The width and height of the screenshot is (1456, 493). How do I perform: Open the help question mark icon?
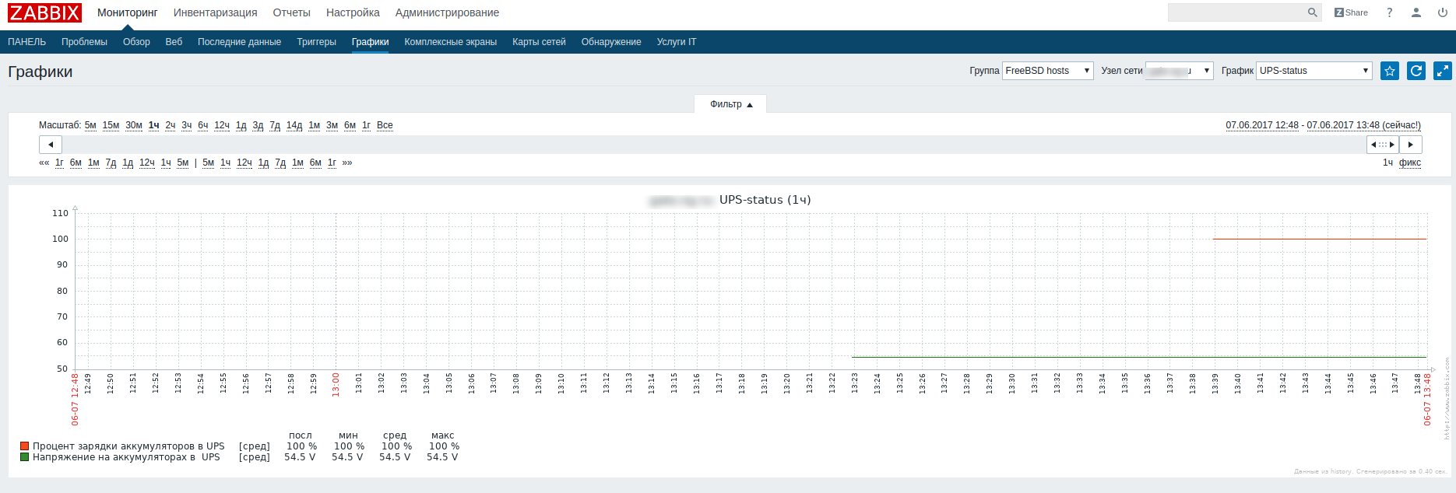coord(1390,12)
